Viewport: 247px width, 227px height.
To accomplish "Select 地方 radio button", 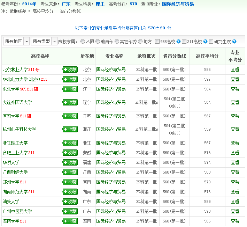I will click(140, 42).
